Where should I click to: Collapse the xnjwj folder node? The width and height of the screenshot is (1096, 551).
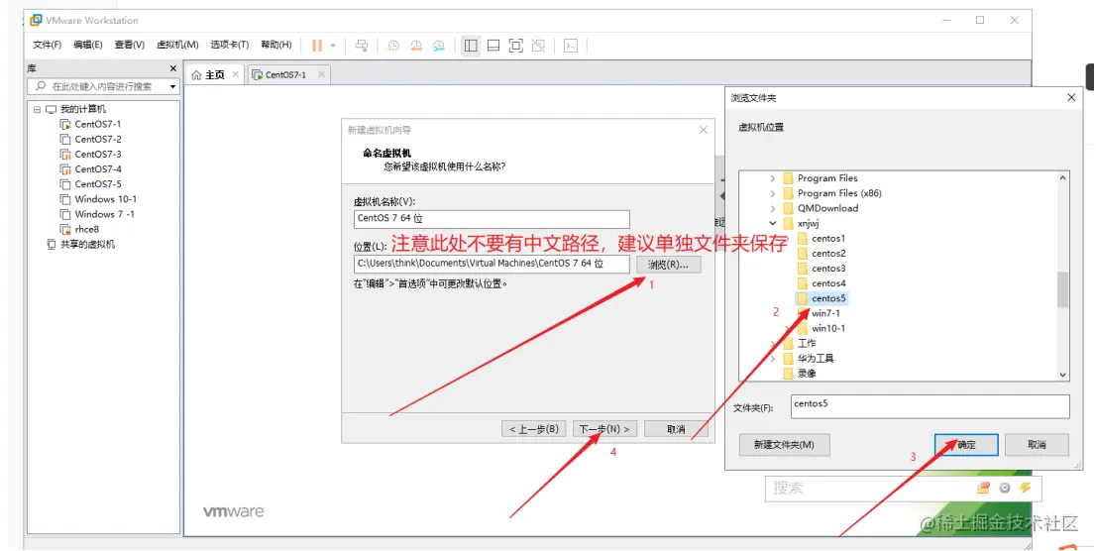coord(772,223)
